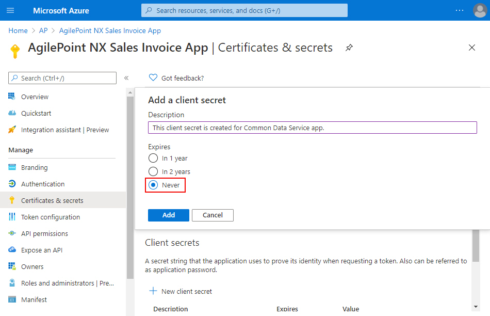Click the Manifest icon
The image size is (490, 316).
[x=12, y=299]
